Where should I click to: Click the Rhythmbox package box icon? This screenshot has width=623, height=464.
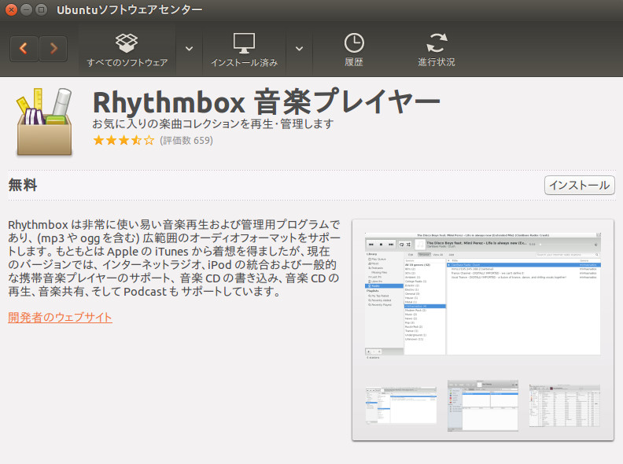pyautogui.click(x=44, y=122)
